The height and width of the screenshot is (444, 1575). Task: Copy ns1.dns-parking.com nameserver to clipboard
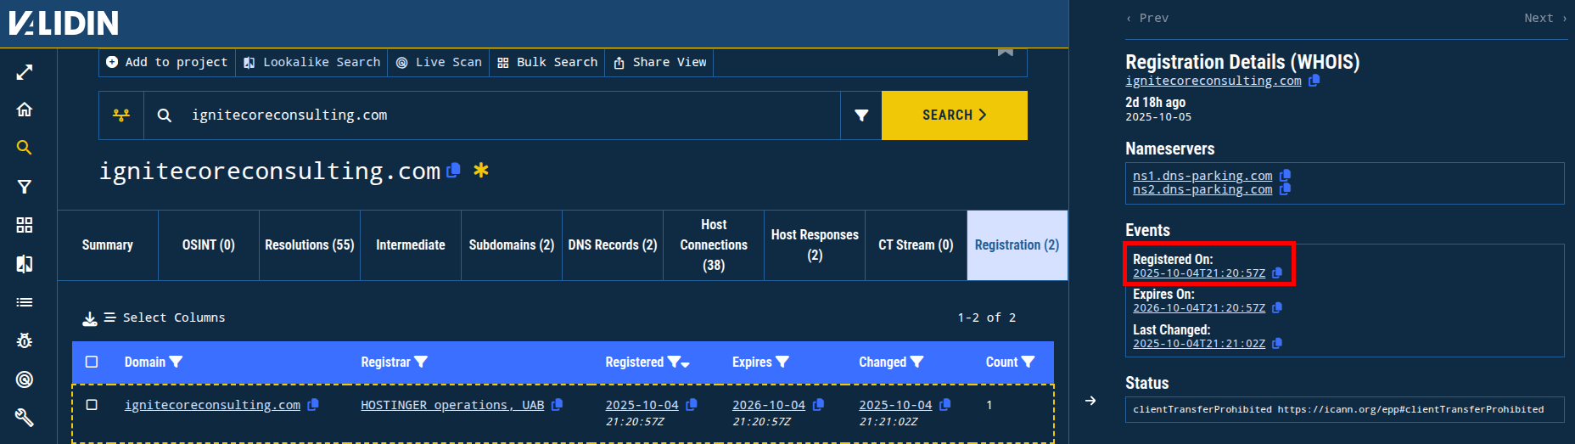pyautogui.click(x=1285, y=176)
